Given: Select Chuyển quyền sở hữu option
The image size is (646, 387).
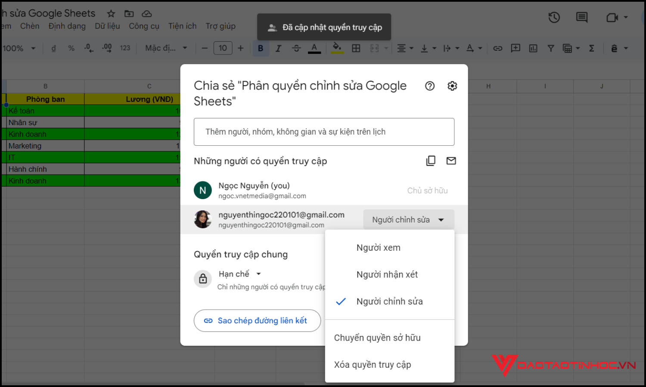Looking at the screenshot, I should click(377, 338).
